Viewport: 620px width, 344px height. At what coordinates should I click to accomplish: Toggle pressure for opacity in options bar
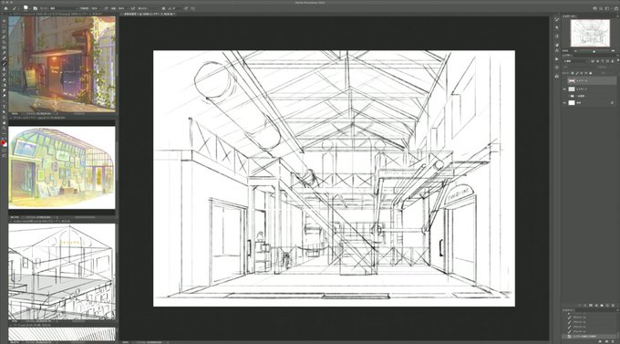[106, 8]
